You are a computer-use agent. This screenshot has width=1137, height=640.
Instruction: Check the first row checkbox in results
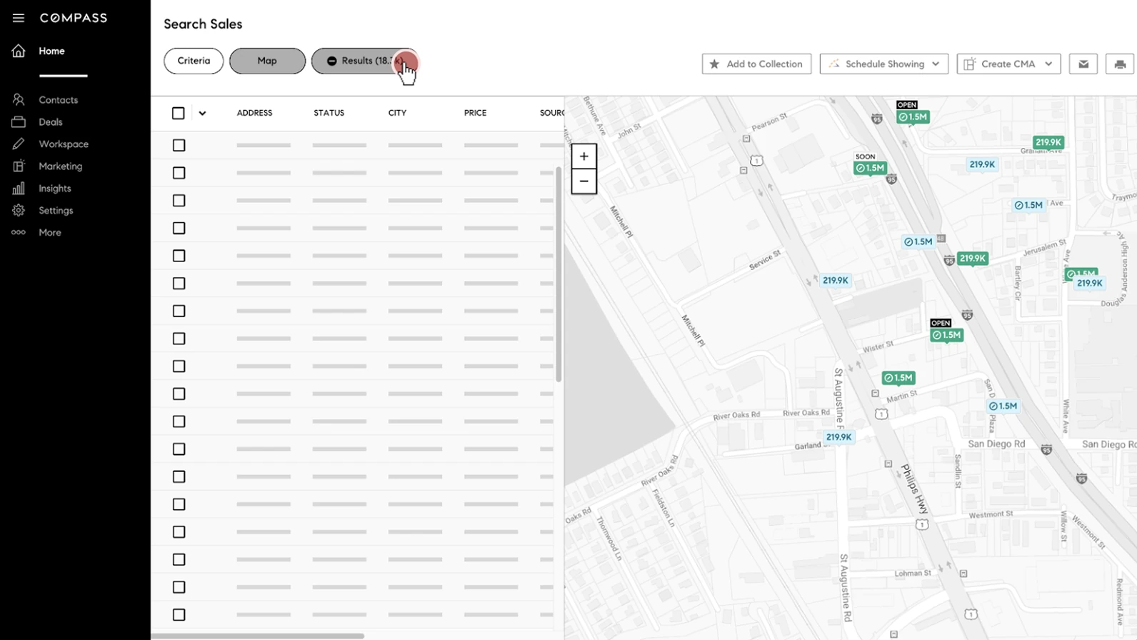pyautogui.click(x=179, y=145)
